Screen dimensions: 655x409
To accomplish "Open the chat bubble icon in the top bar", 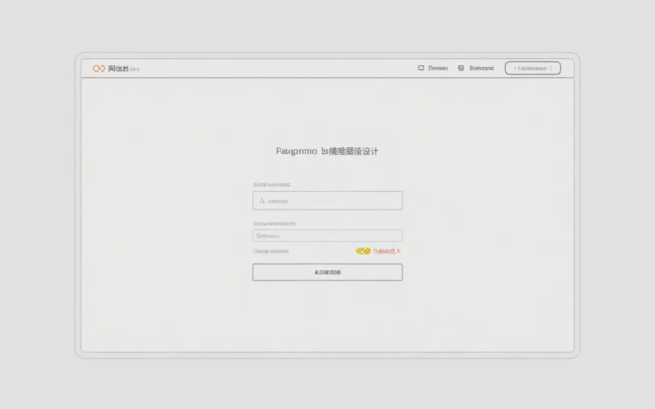I will click(421, 67).
